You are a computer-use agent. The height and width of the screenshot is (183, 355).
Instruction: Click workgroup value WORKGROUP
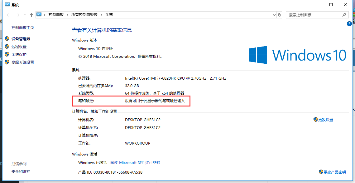pos(138,143)
